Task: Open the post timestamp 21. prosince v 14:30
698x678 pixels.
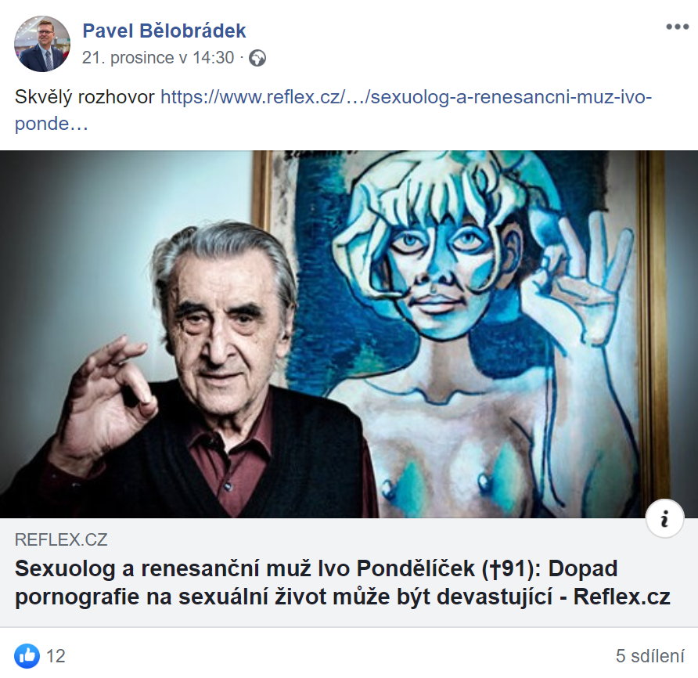Action: point(158,57)
